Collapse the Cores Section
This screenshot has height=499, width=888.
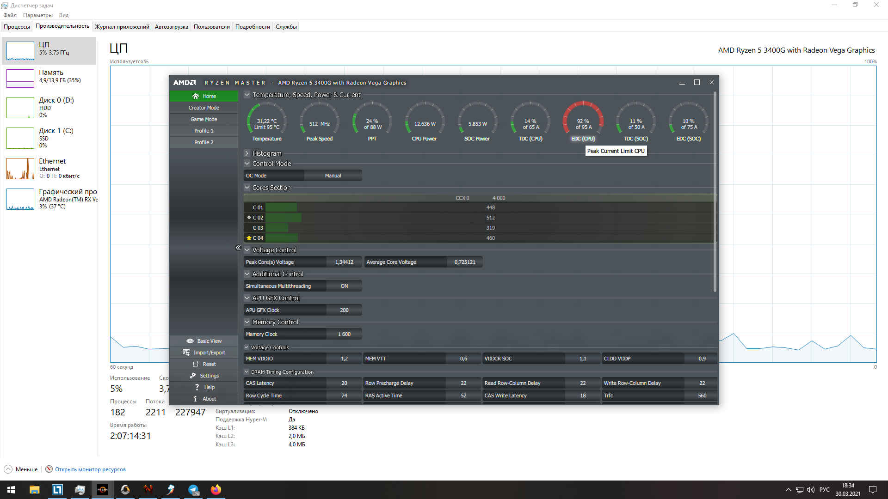[247, 188]
